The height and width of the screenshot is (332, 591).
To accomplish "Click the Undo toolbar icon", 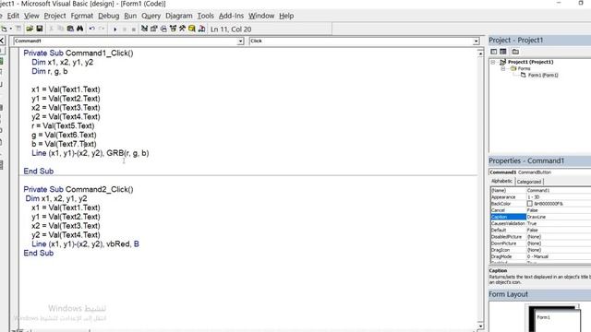I will pos(91,29).
